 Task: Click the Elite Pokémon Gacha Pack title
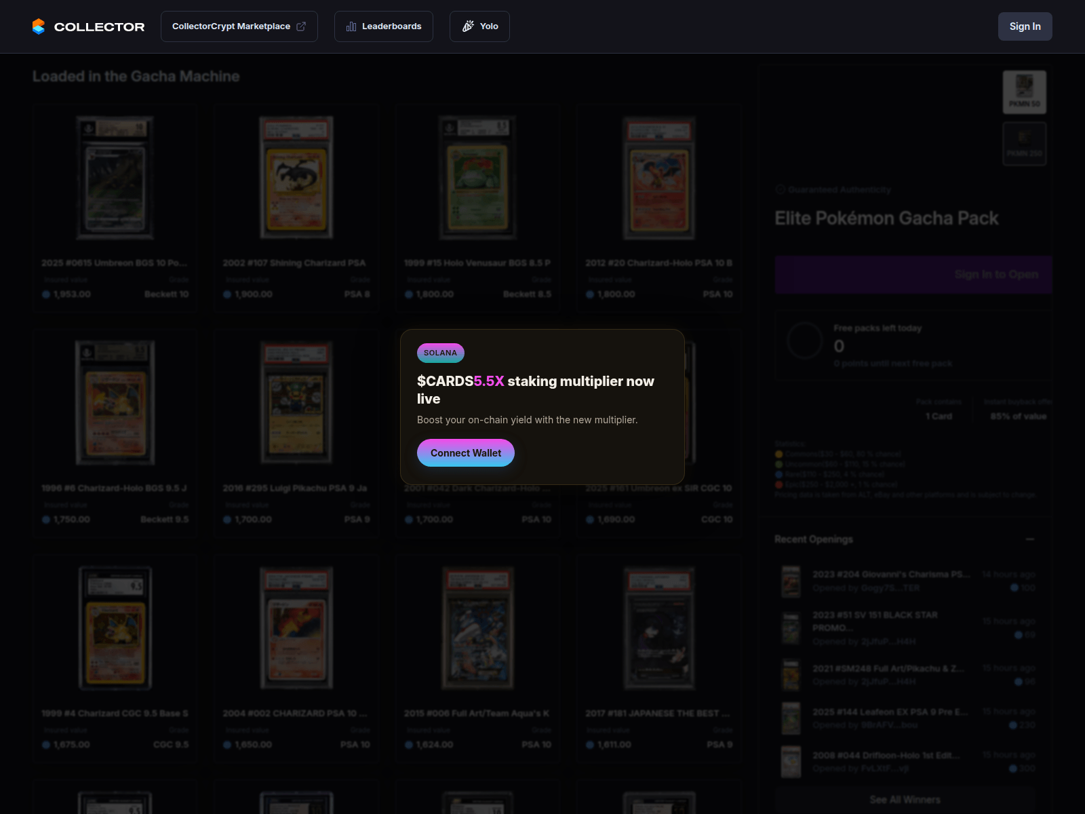click(x=887, y=218)
